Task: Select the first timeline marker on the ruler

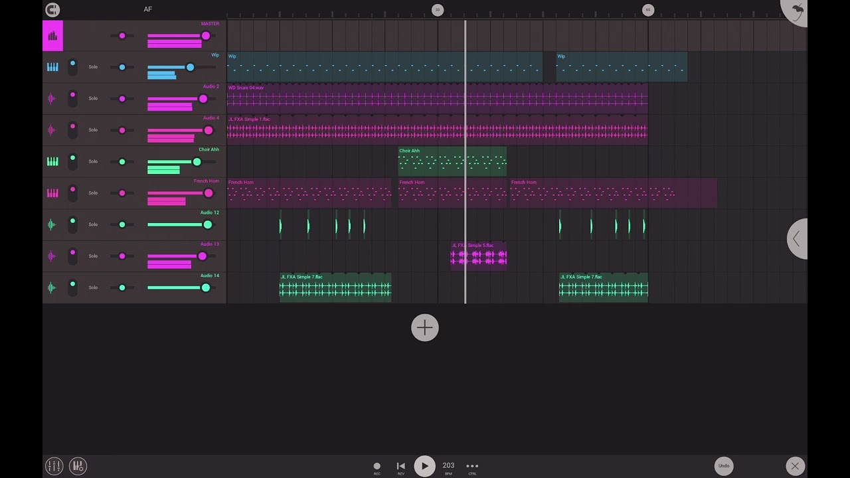Action: (438, 9)
